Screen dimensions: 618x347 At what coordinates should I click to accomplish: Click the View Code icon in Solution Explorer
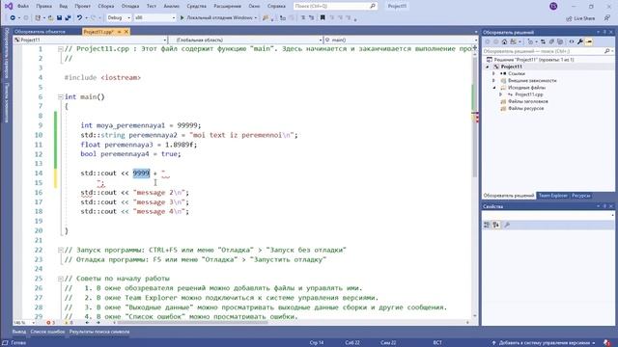(572, 41)
